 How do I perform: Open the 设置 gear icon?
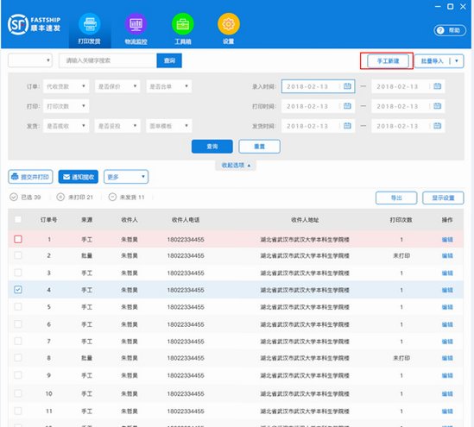229,24
